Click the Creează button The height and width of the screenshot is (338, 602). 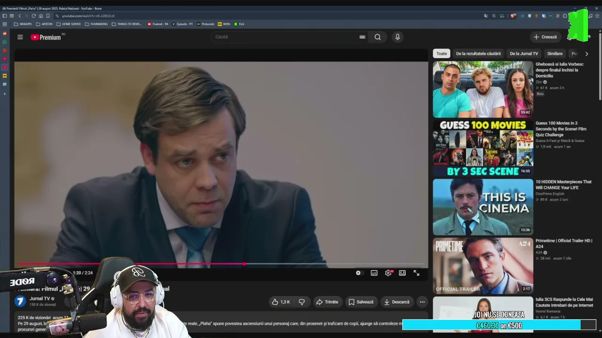pos(545,37)
